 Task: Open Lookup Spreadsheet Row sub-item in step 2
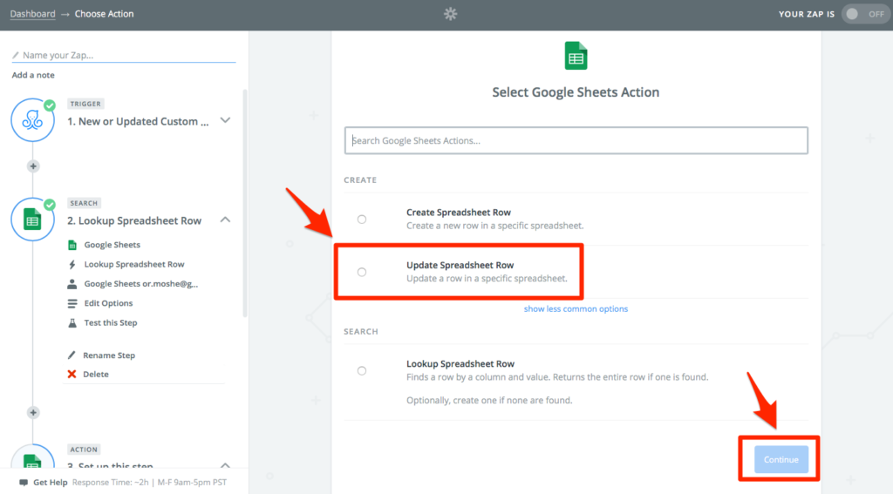[134, 264]
